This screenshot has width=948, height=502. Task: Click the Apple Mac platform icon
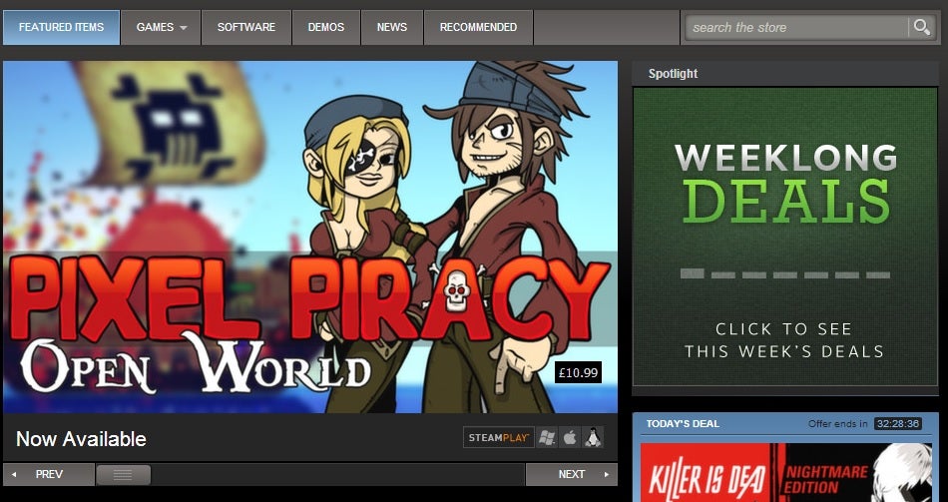[x=570, y=437]
